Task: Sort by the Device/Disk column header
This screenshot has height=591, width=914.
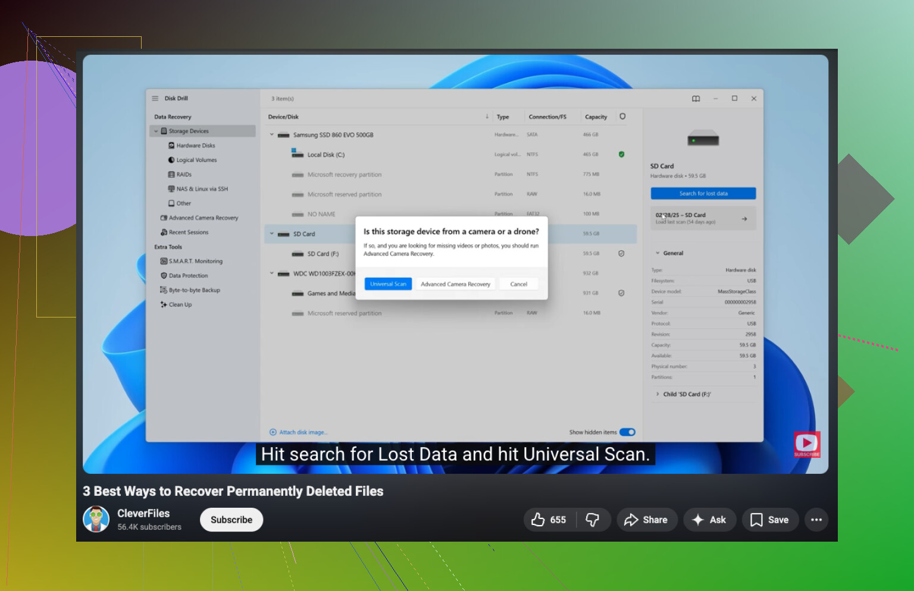Action: pos(283,117)
